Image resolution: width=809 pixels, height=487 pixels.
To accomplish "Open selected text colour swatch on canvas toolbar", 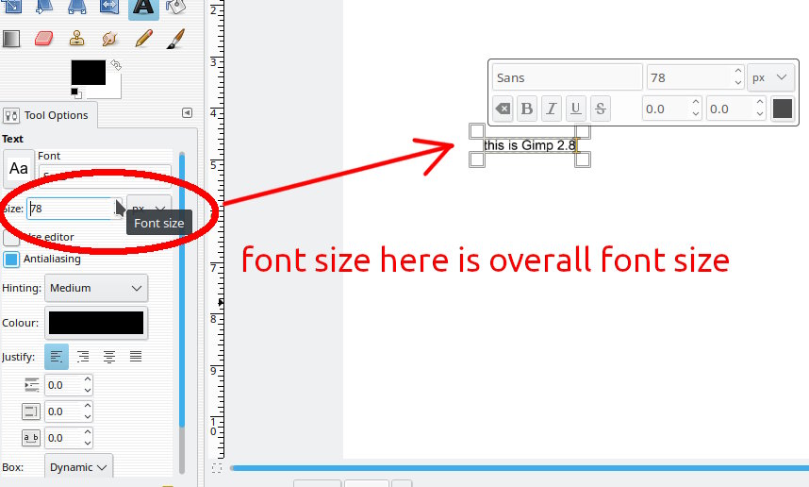I will (x=783, y=109).
